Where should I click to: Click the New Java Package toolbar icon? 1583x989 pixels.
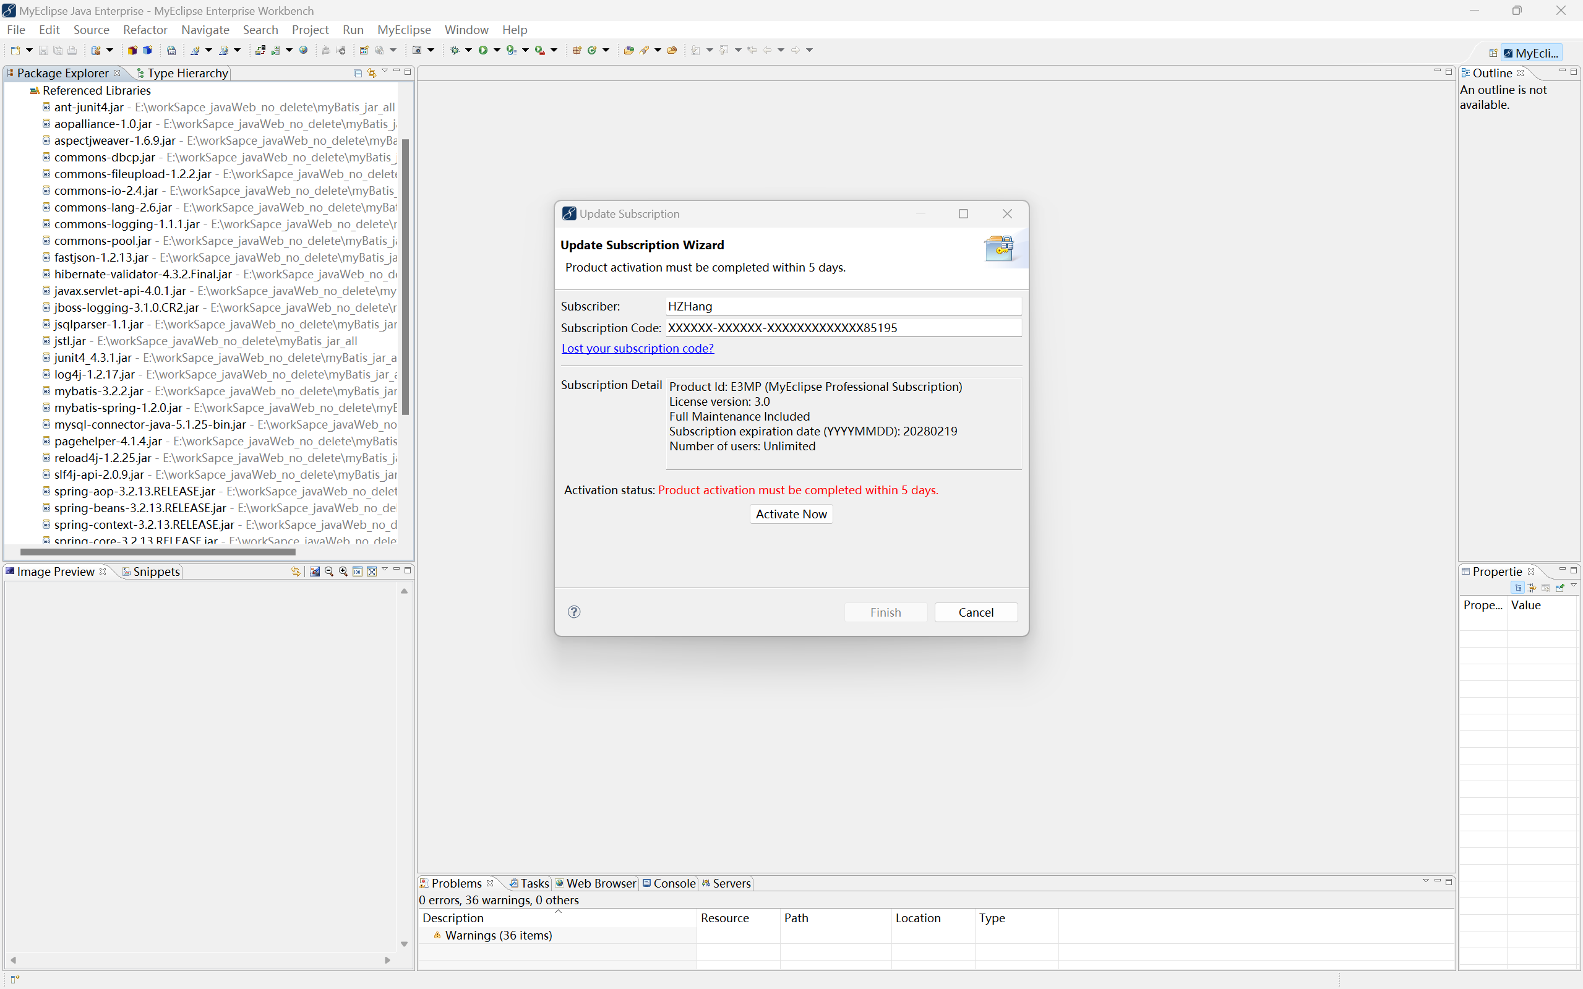[x=577, y=50]
